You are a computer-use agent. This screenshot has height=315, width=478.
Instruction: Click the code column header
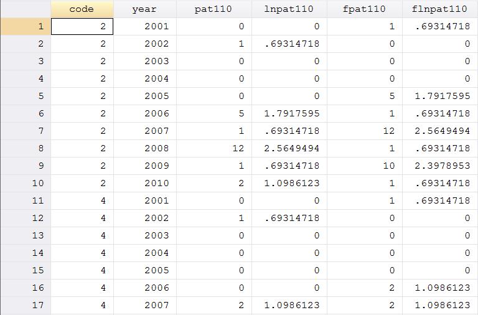point(82,9)
